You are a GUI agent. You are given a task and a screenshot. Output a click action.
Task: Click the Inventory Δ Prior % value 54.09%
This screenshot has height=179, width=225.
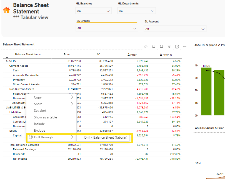176,80
